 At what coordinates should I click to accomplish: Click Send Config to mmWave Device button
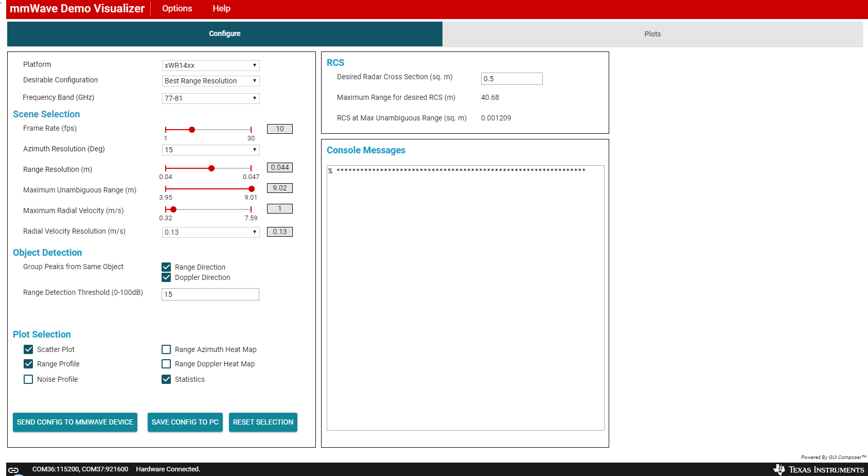75,422
